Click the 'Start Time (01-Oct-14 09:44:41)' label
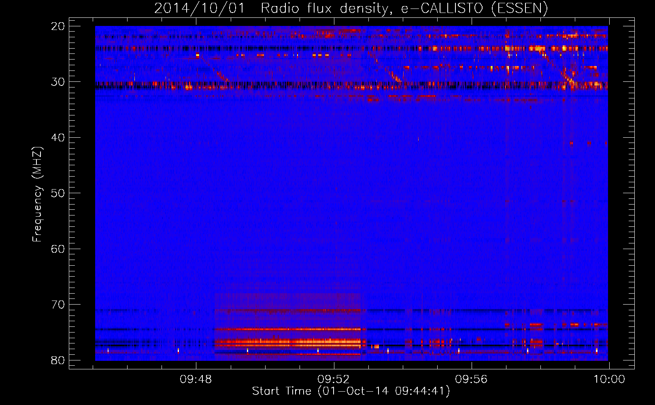 tap(351, 391)
